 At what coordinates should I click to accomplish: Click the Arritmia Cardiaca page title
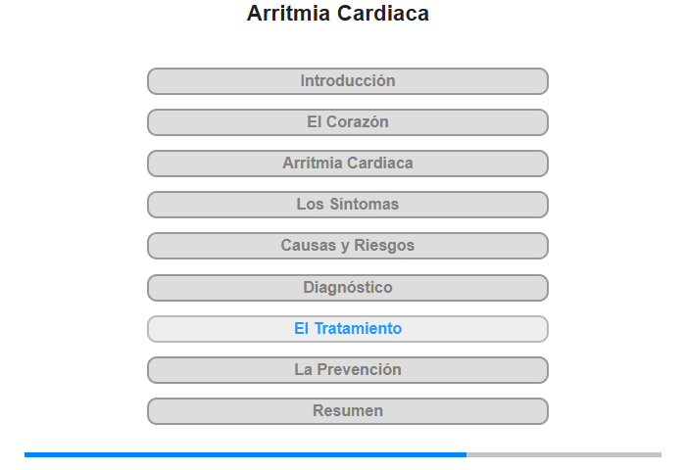click(338, 14)
